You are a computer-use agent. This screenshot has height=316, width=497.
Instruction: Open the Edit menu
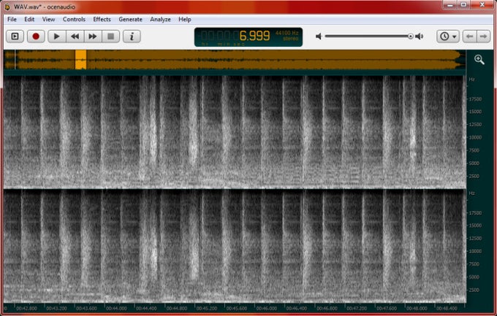click(x=29, y=19)
